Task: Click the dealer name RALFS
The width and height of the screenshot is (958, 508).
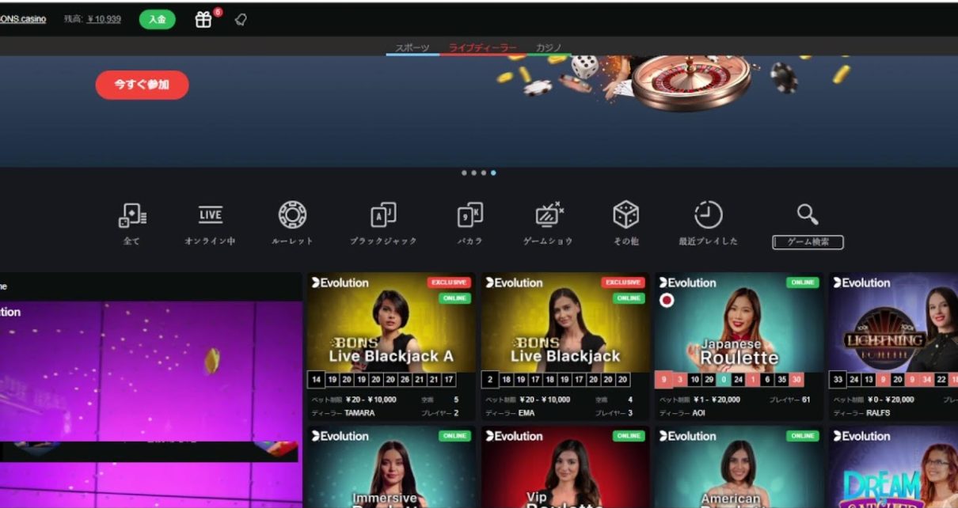Action: click(x=878, y=413)
